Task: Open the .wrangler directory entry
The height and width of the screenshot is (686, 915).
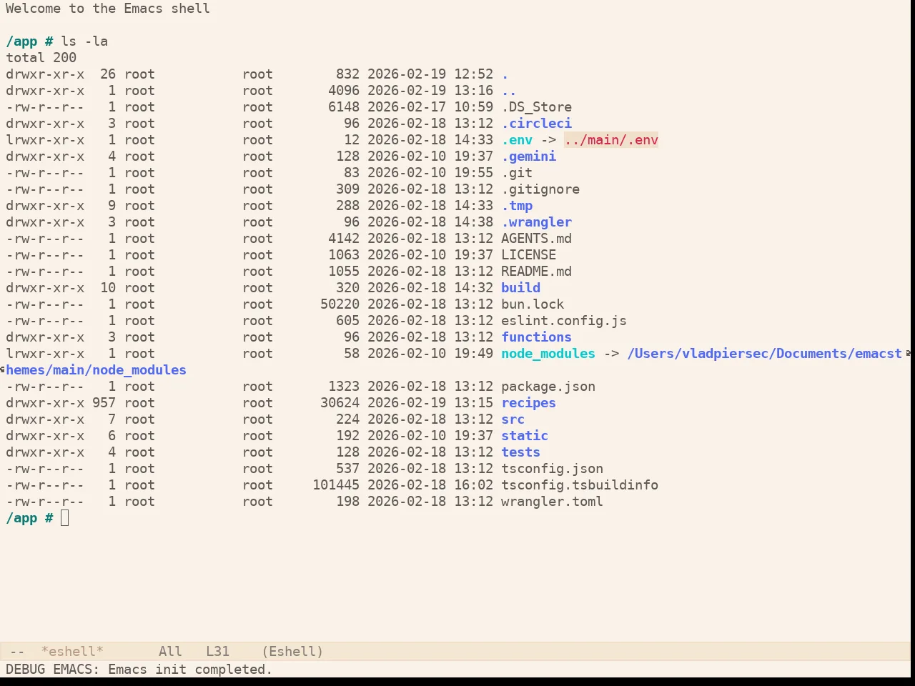Action: coord(536,222)
